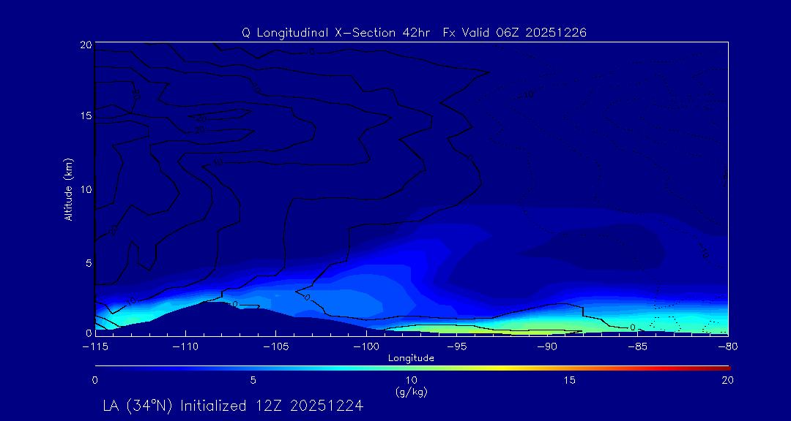This screenshot has height=421, width=791.
Task: Click the colorbar tick label "5"
Action: (x=253, y=380)
